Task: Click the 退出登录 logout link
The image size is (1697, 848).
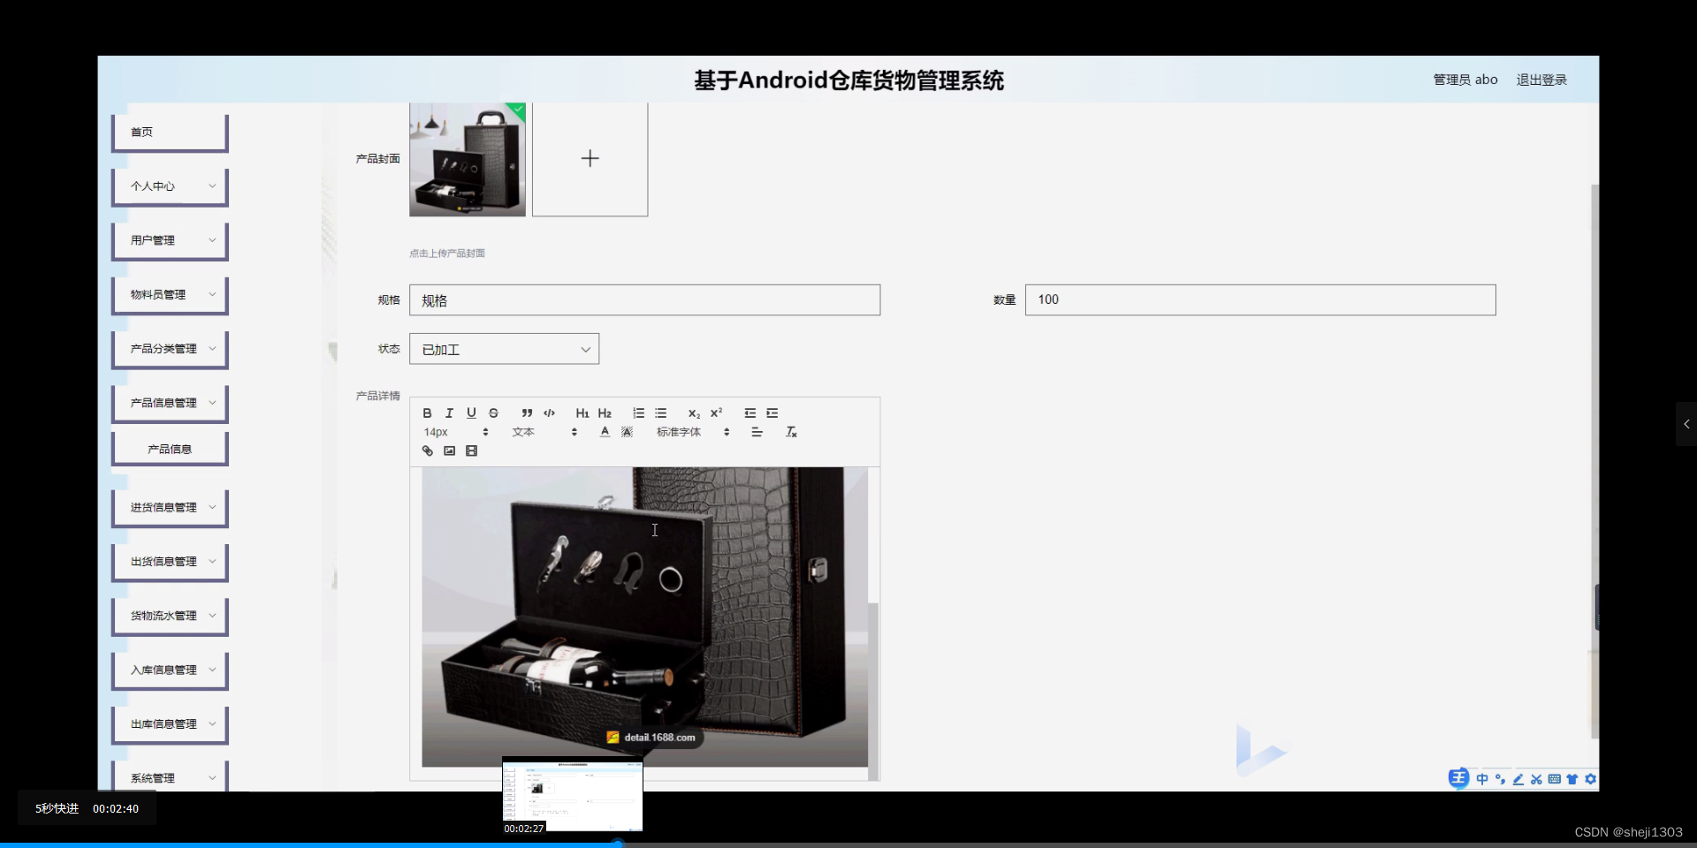Action: [1541, 79]
